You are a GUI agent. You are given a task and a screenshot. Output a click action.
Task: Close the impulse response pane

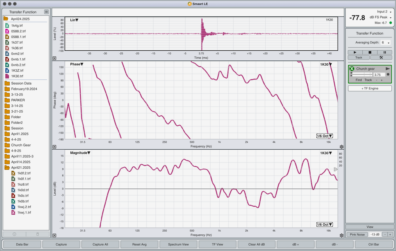tap(54, 58)
